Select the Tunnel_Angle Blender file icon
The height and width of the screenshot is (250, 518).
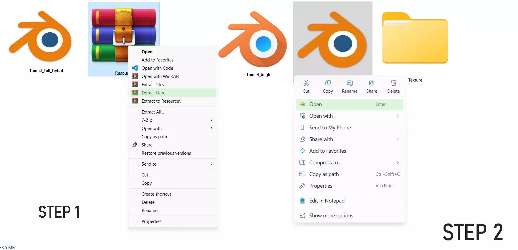pyautogui.click(x=253, y=39)
